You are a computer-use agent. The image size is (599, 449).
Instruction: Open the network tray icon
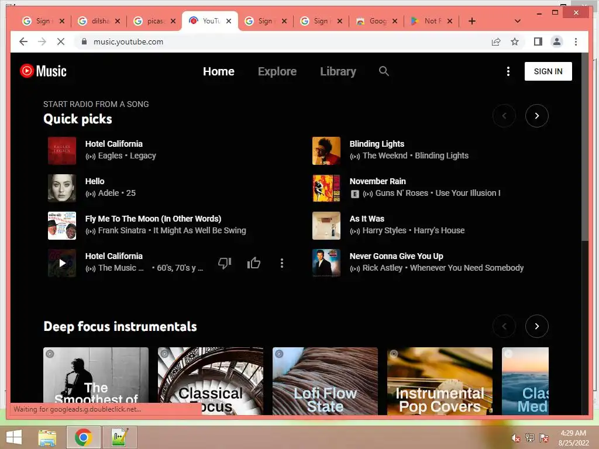click(529, 438)
